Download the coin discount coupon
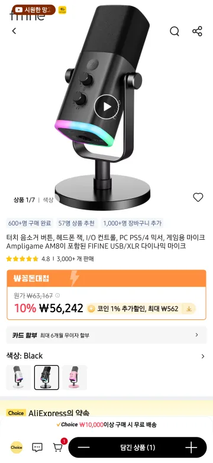The height and width of the screenshot is (463, 213). click(189, 309)
